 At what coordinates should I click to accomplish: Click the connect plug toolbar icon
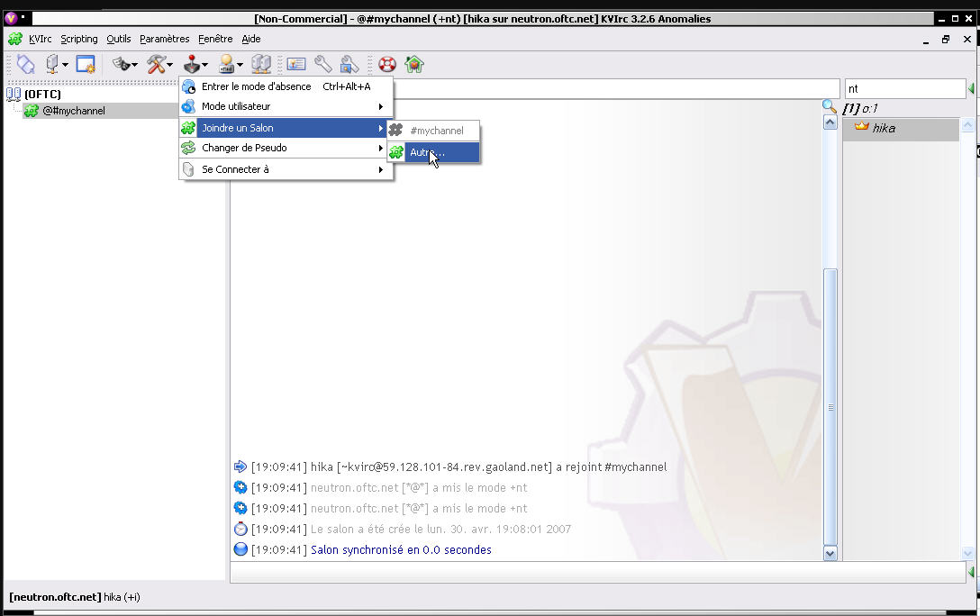(25, 64)
